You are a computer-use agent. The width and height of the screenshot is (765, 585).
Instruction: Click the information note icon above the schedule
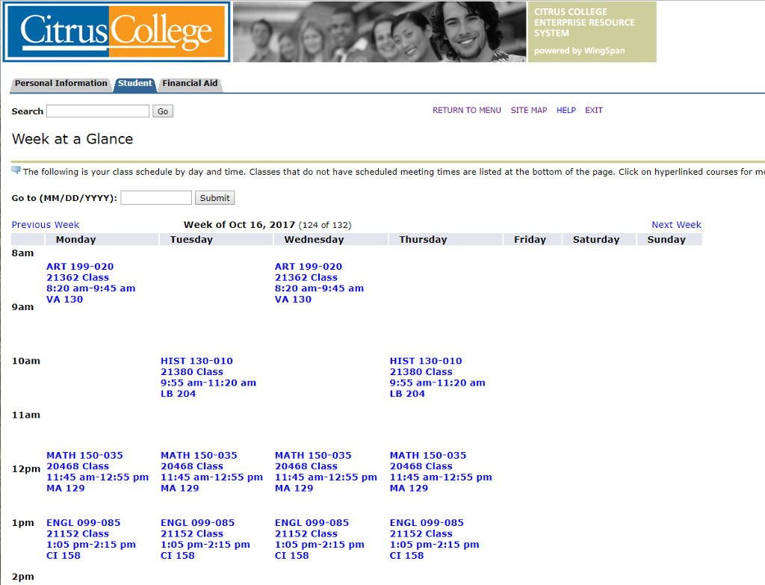point(13,170)
